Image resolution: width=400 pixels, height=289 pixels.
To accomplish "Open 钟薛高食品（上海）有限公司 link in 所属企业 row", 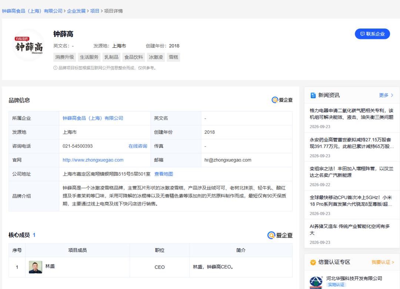I will pyautogui.click(x=93, y=118).
